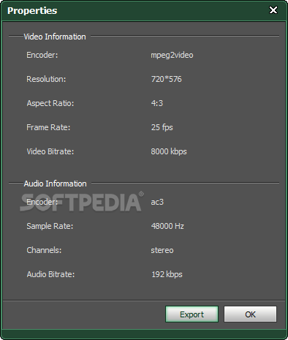Click the Aspect Ratio label
Screen dimensions: 288x340
50,103
